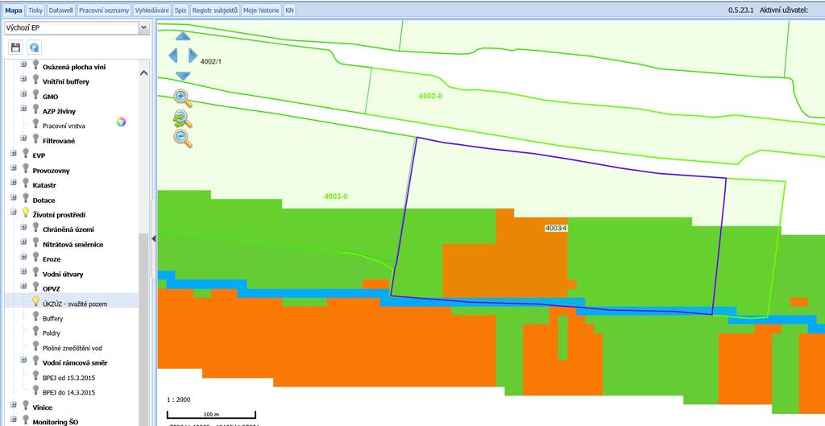
Task: Click block label 4003-0 on map
Action: coord(336,196)
